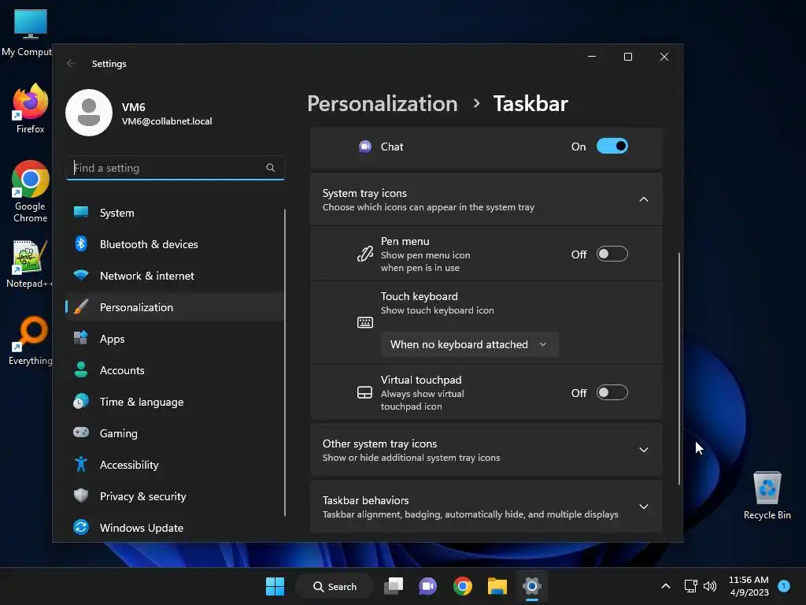This screenshot has width=806, height=605.
Task: Select Windows Update in the sidebar
Action: 175,527
